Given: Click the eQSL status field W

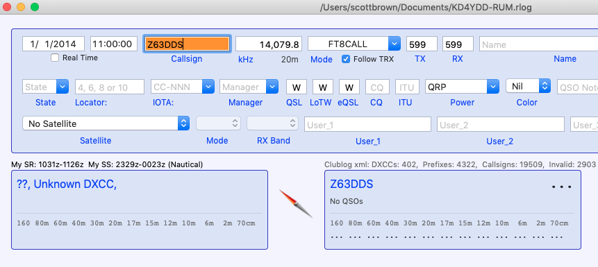Looking at the screenshot, I should [349, 87].
